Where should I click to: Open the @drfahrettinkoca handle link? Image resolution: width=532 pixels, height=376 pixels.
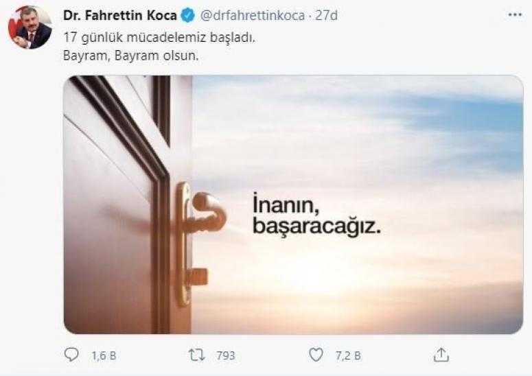252,16
